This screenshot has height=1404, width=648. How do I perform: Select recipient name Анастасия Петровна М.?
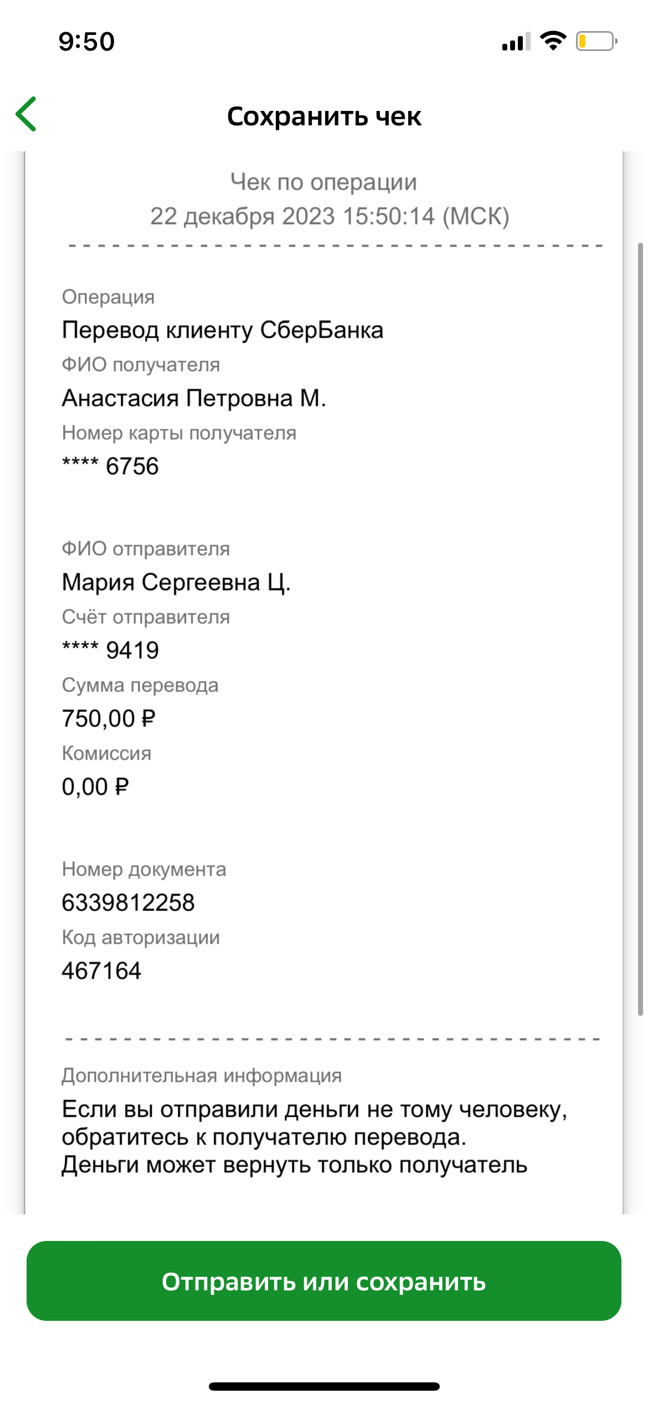(194, 398)
